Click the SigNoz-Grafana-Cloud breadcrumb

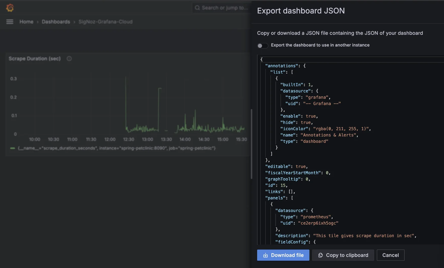pos(105,22)
